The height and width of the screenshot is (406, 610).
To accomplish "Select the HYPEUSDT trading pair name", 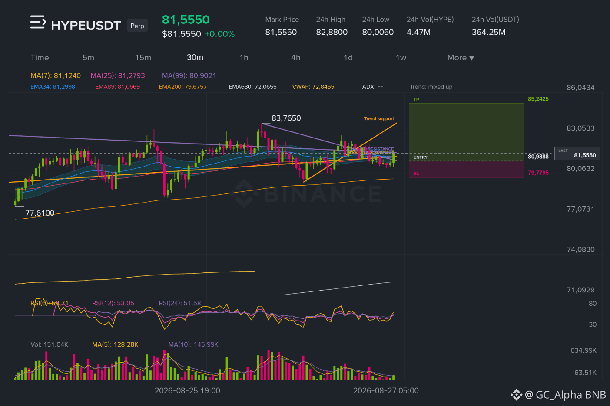I will click(86, 26).
